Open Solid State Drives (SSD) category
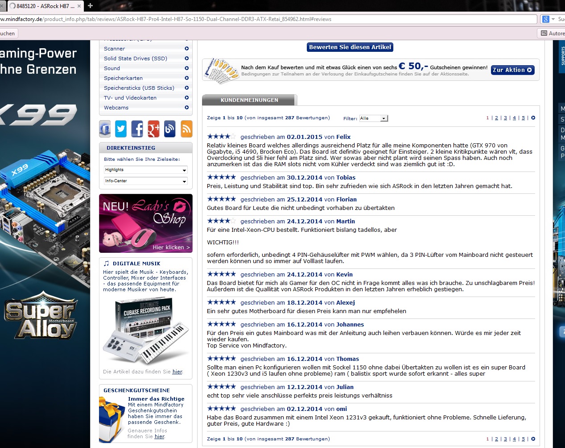Screen dimensions: 565x448 pos(136,59)
